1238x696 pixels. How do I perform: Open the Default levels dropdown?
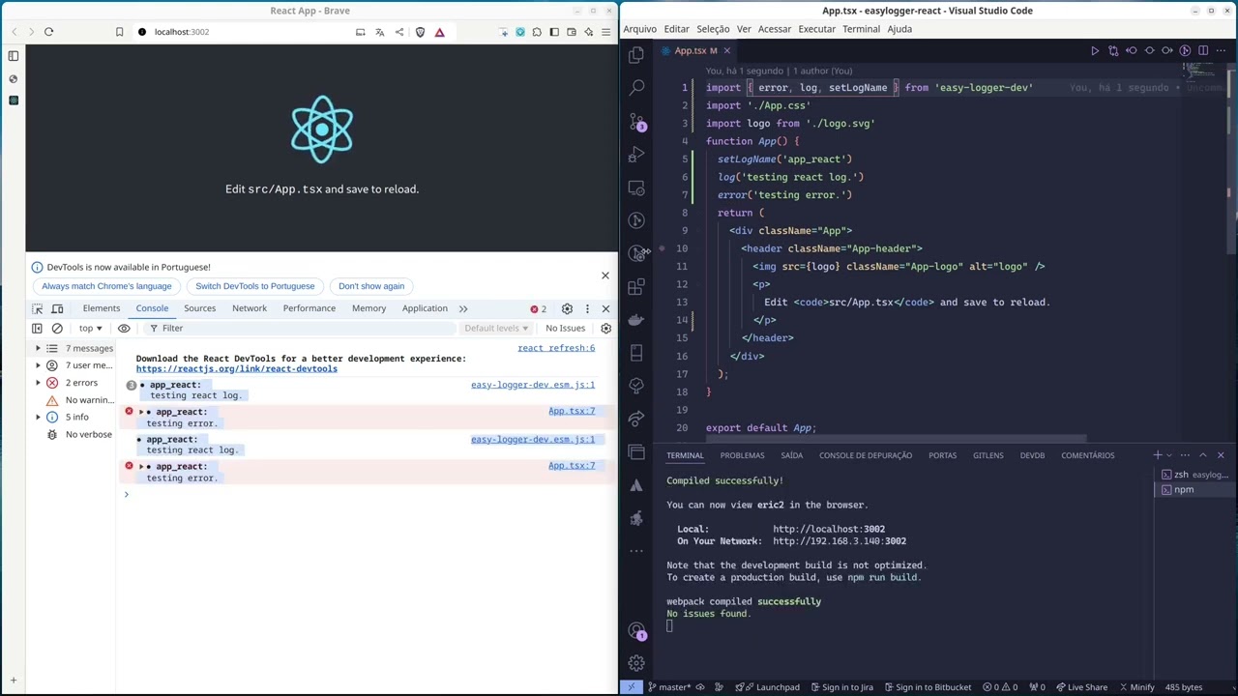click(496, 328)
